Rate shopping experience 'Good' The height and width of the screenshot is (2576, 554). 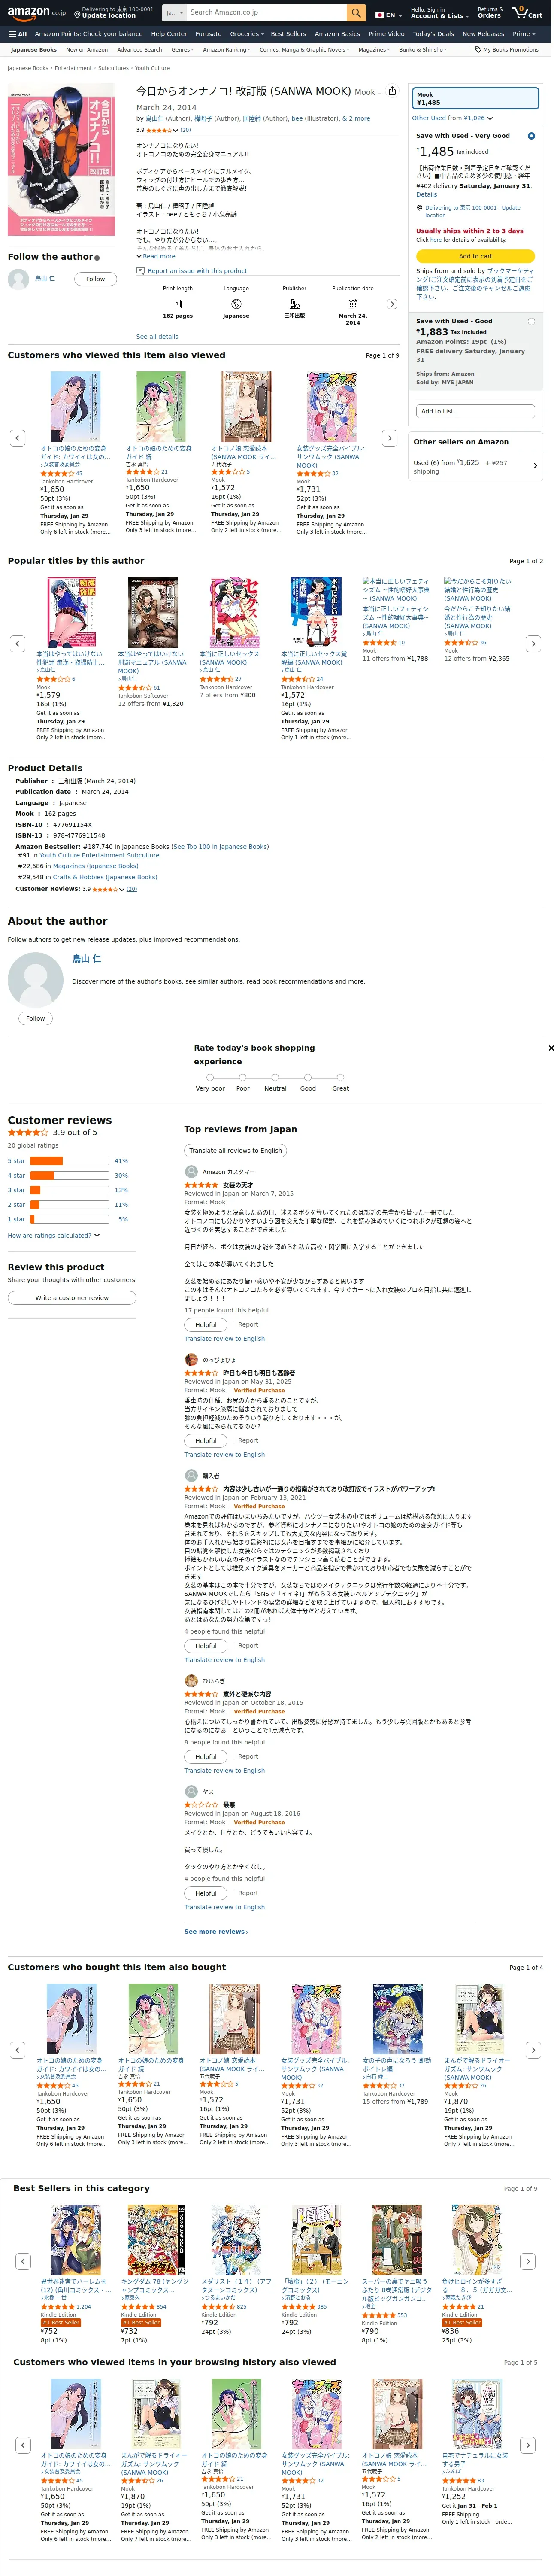[x=308, y=1077]
